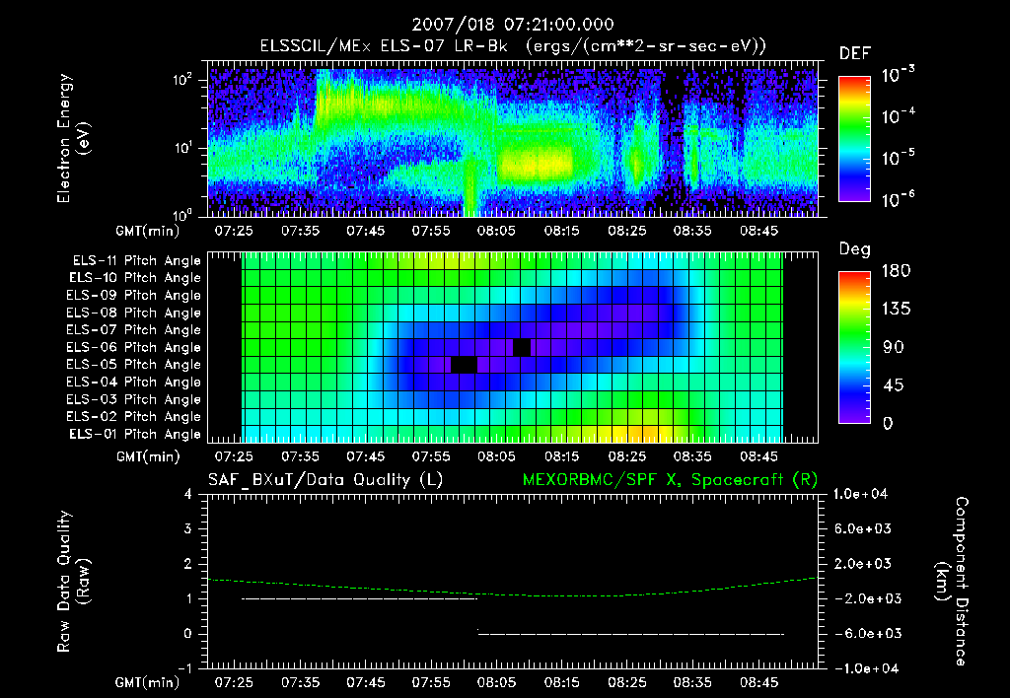Click the 08:15 tick under the data quality panel
Image resolution: width=1010 pixels, height=698 pixels.
click(x=561, y=682)
